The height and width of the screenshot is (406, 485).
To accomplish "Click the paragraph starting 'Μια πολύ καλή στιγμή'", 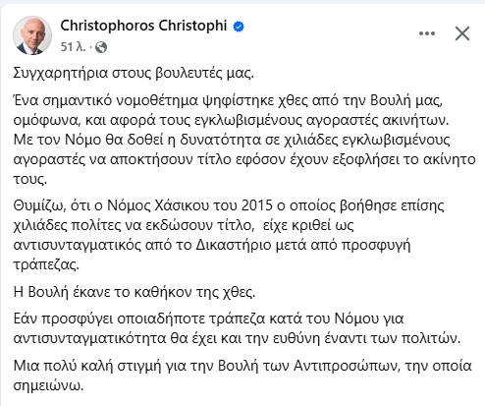I will (242, 376).
